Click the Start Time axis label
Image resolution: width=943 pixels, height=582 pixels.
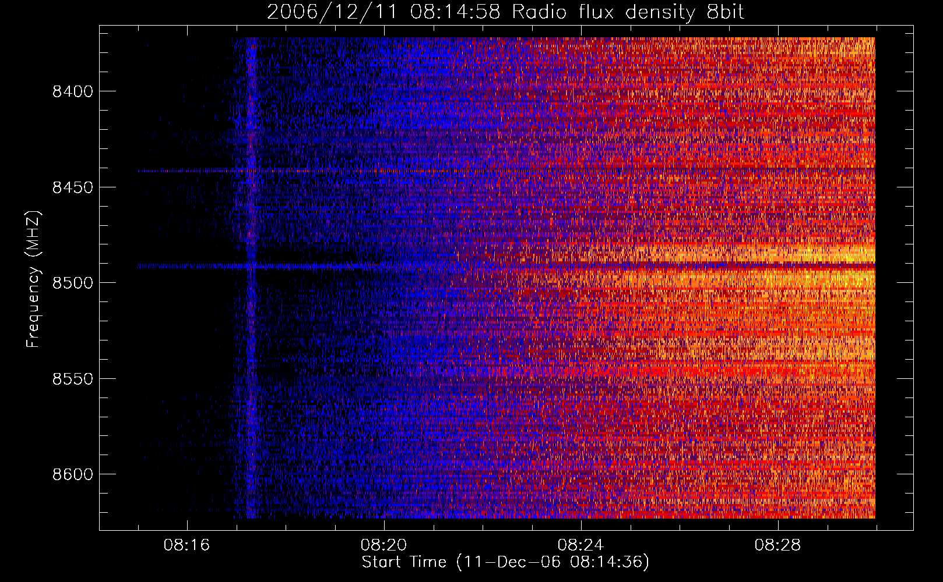pos(505,562)
